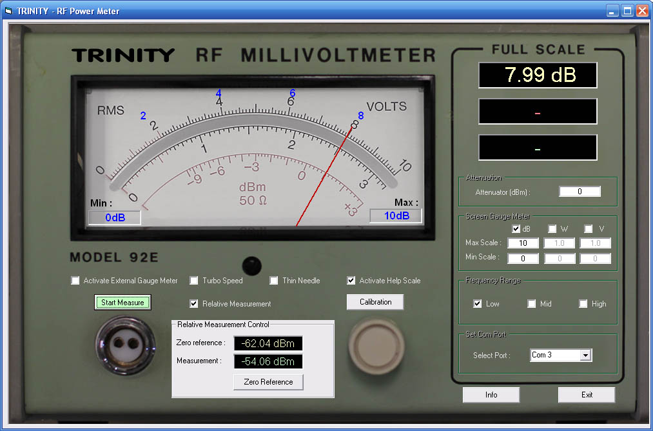Screen dimensions: 653x431
Task: Click the dB Max Scale field
Action: (x=523, y=243)
